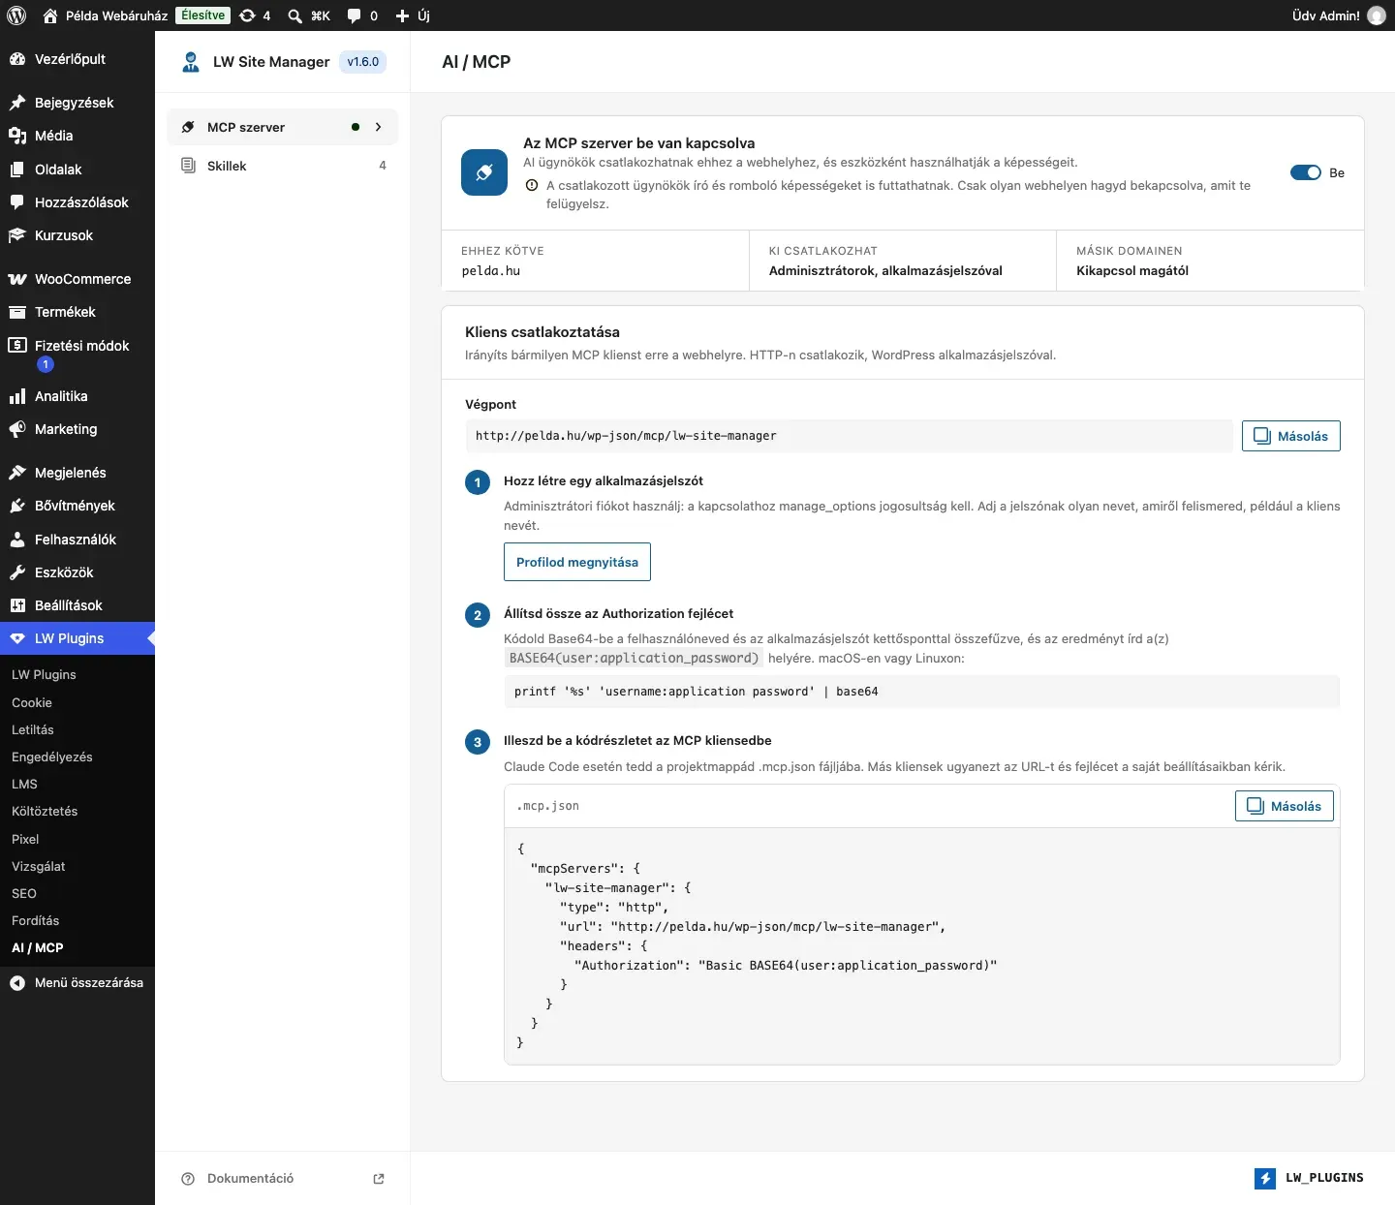
Task: Open the comments bubble icon
Action: (x=355, y=15)
